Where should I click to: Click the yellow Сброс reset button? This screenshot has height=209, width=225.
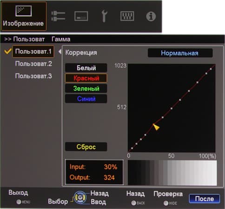point(86,147)
